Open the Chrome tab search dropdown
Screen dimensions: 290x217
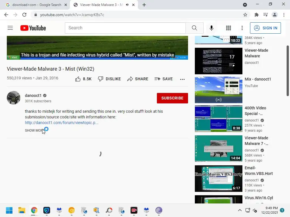click(245, 5)
